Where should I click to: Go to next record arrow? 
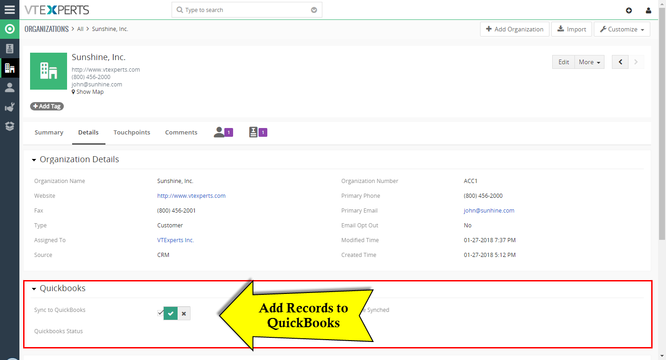click(x=636, y=62)
